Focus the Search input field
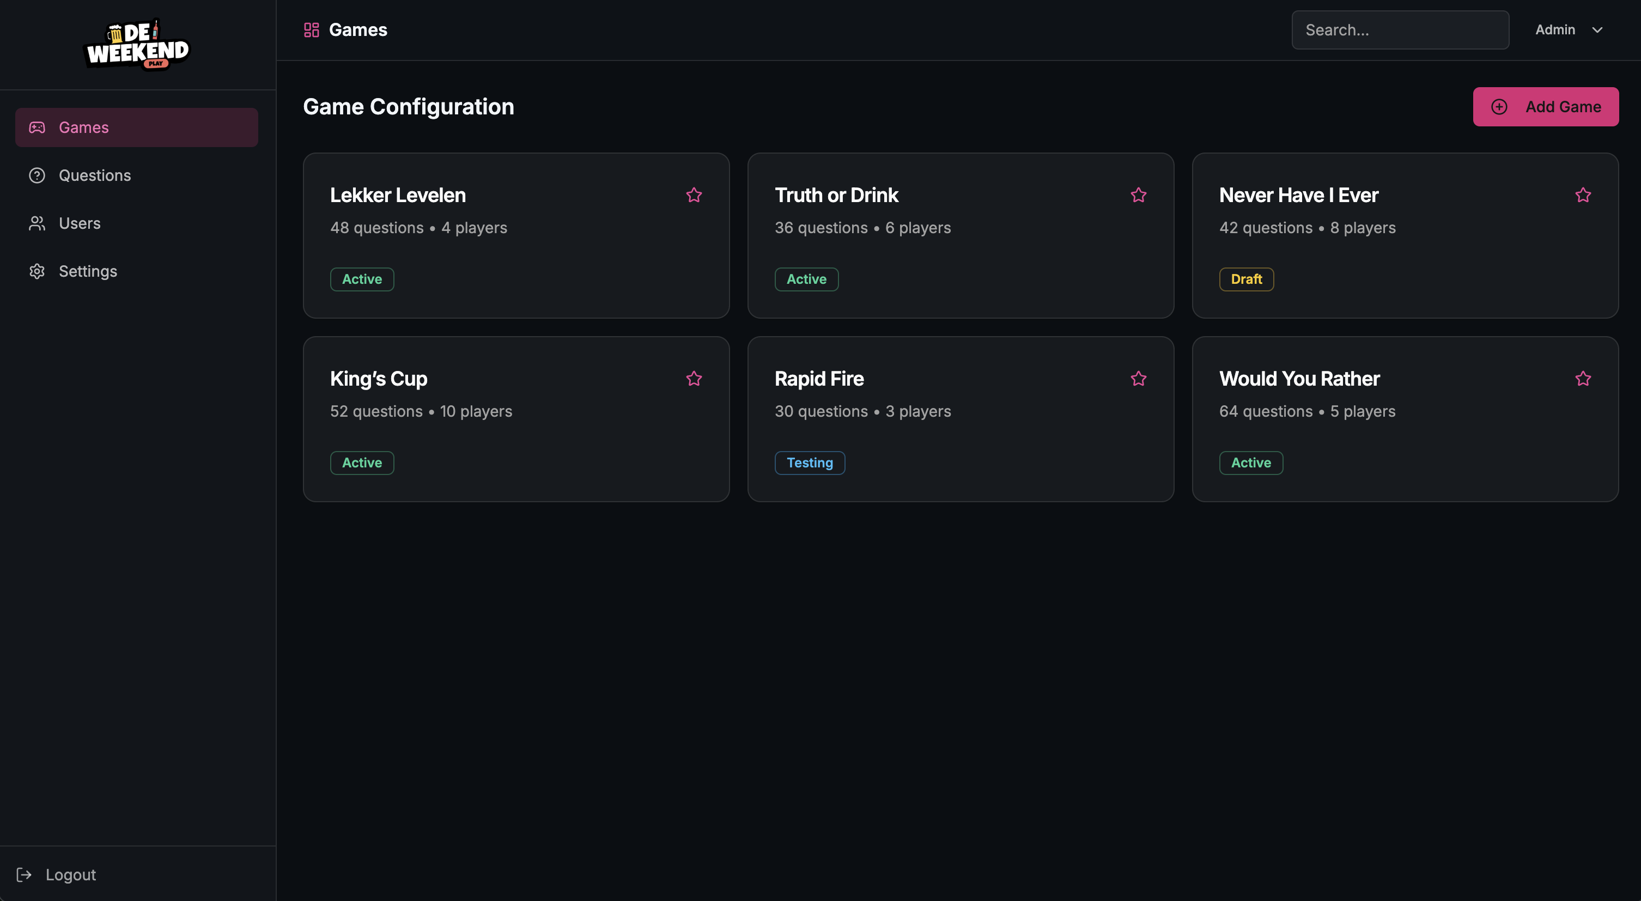This screenshot has height=901, width=1641. [1400, 30]
